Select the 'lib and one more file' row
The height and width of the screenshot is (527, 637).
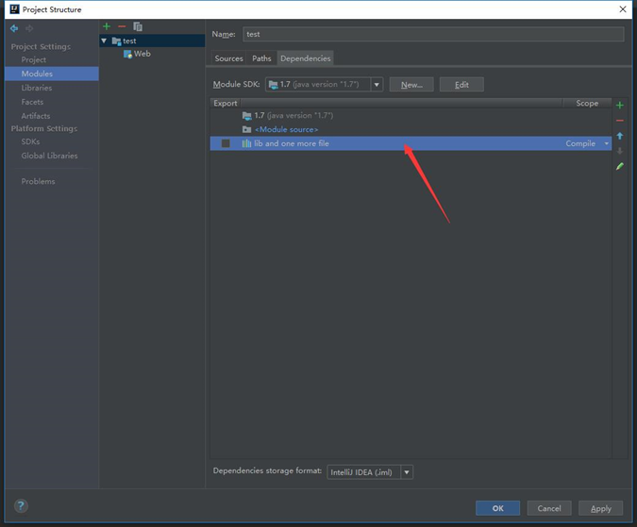pos(411,143)
